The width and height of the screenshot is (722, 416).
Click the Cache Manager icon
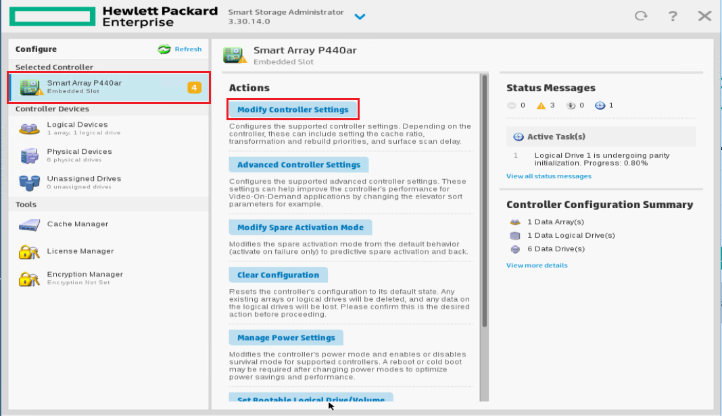click(29, 225)
